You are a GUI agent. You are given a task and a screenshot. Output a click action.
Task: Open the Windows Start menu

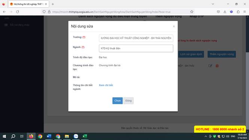4,136
